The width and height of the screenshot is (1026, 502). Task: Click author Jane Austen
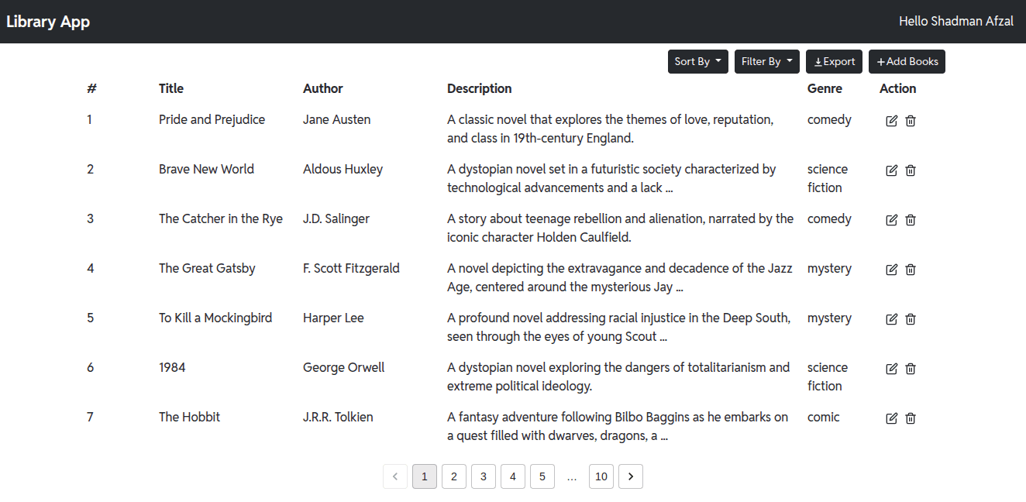(337, 119)
